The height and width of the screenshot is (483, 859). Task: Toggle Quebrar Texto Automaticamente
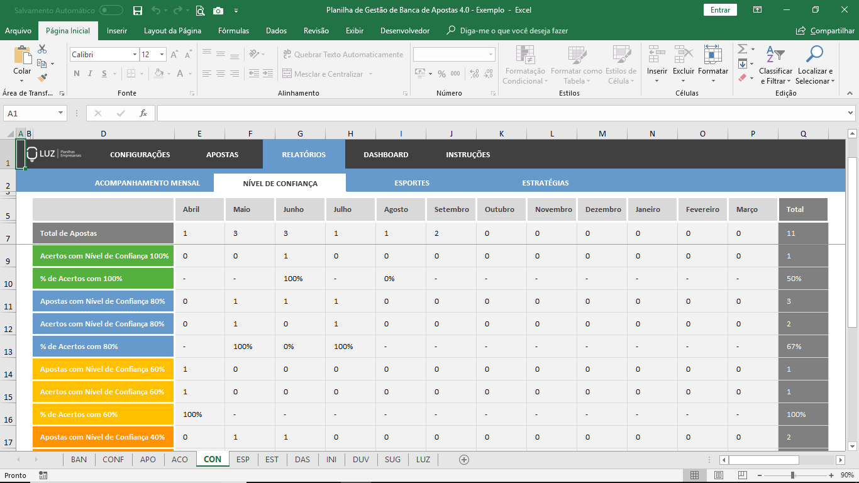[x=343, y=55]
